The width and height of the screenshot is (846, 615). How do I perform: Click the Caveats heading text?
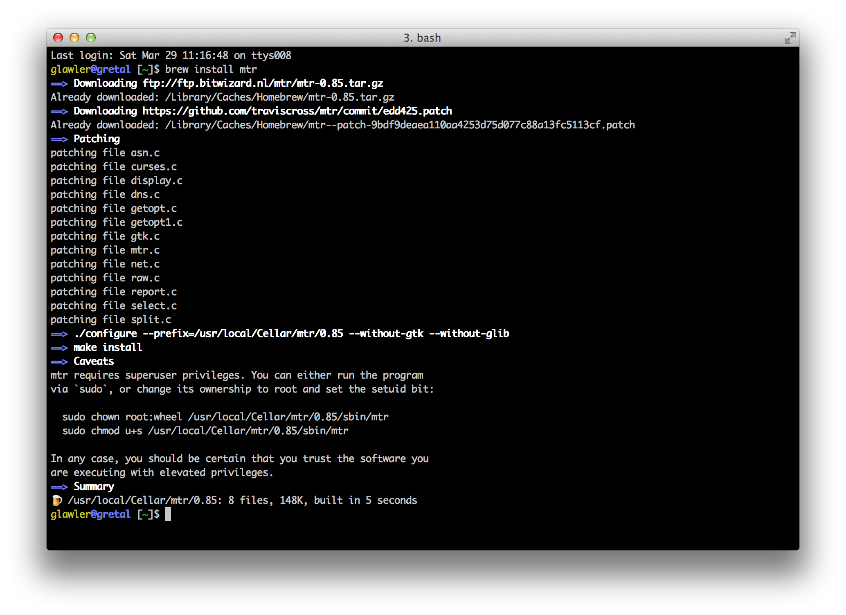coord(93,361)
